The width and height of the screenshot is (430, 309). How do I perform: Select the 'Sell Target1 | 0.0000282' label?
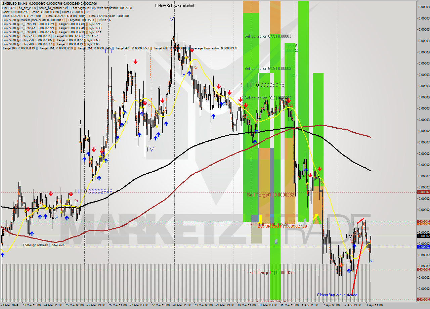pyautogui.click(x=271, y=195)
